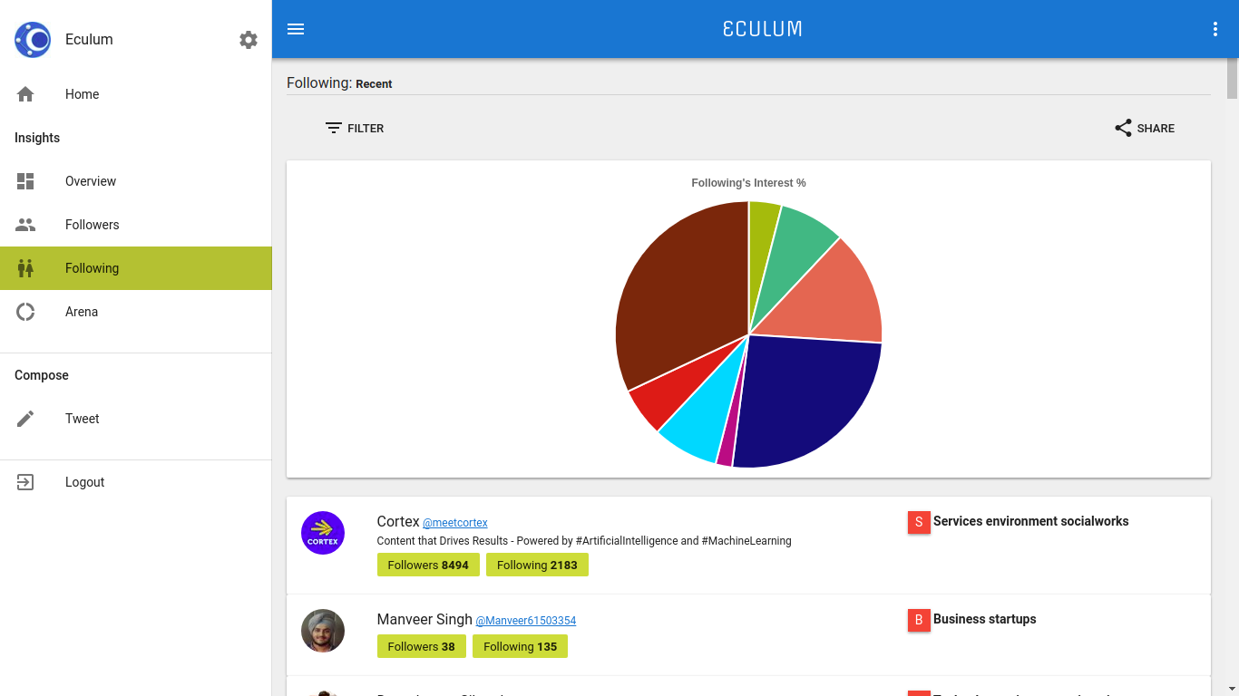The image size is (1239, 696).
Task: Click the Insights section heading
Action: pyautogui.click(x=37, y=138)
